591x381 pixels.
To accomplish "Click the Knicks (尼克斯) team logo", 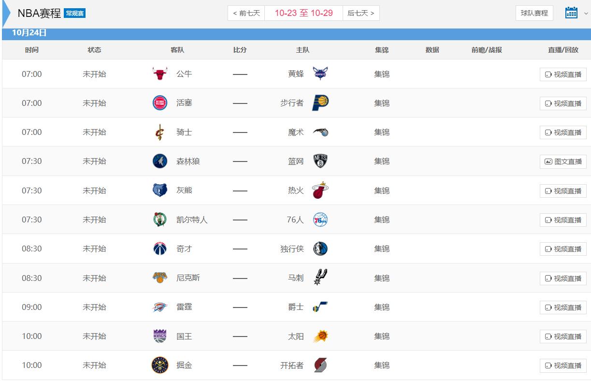I will (160, 278).
